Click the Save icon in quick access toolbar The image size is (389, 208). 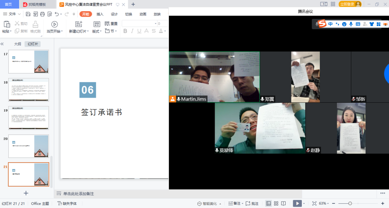click(28, 14)
